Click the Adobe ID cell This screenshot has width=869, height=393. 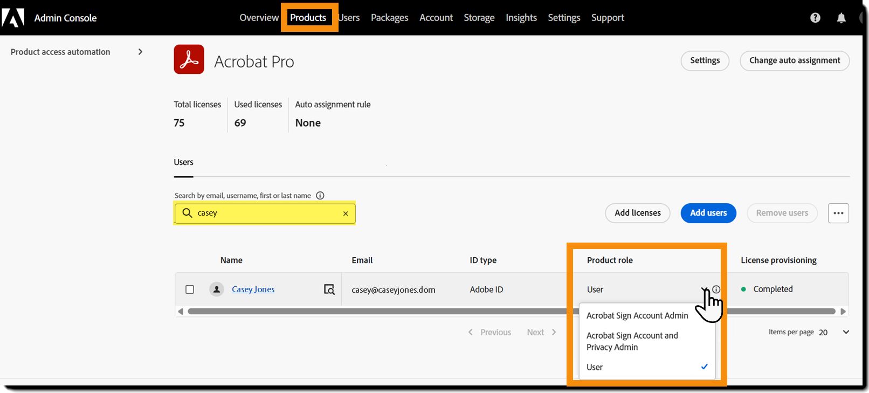point(486,289)
